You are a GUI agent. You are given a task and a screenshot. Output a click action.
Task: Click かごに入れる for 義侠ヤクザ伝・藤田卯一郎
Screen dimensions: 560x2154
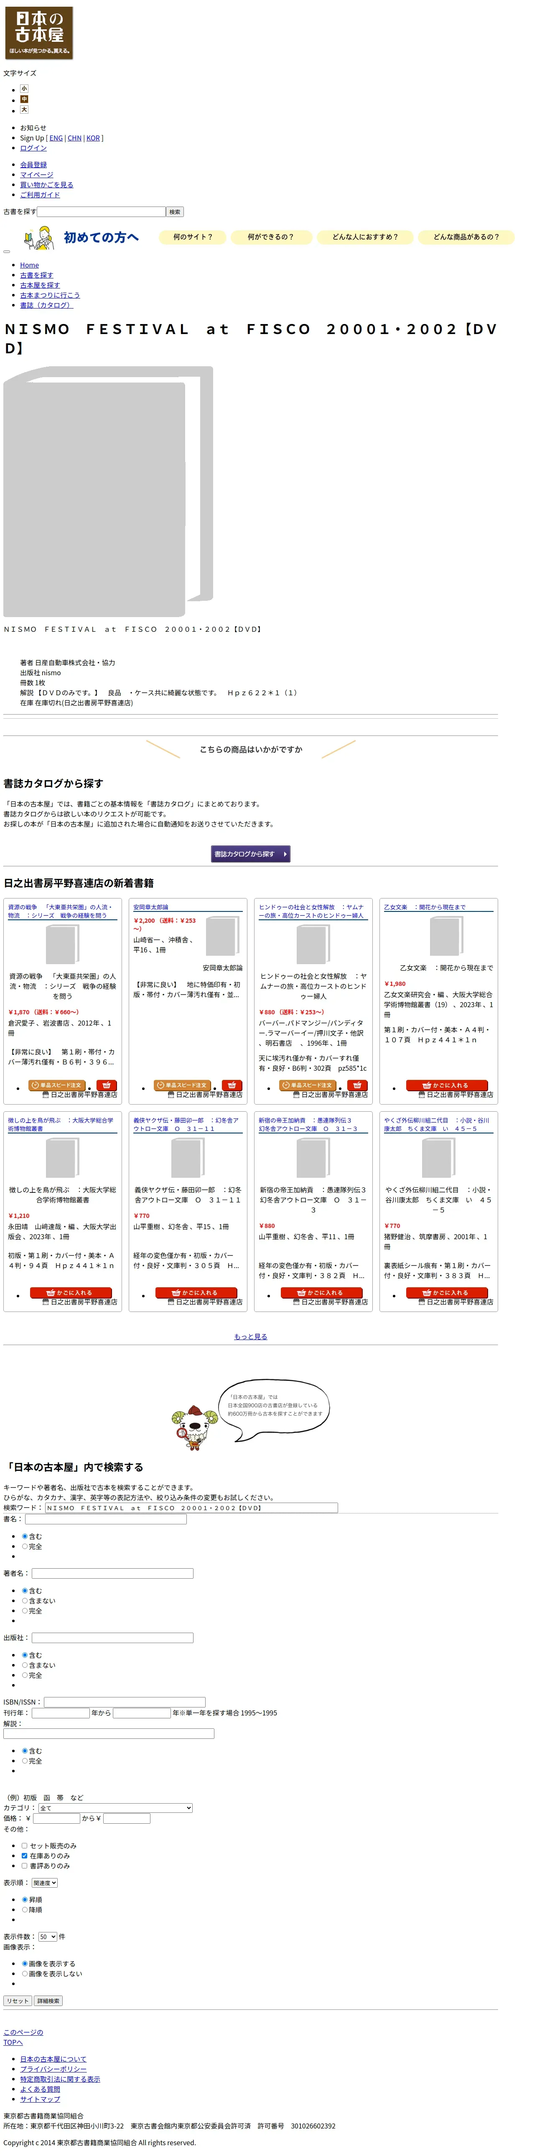(196, 1293)
